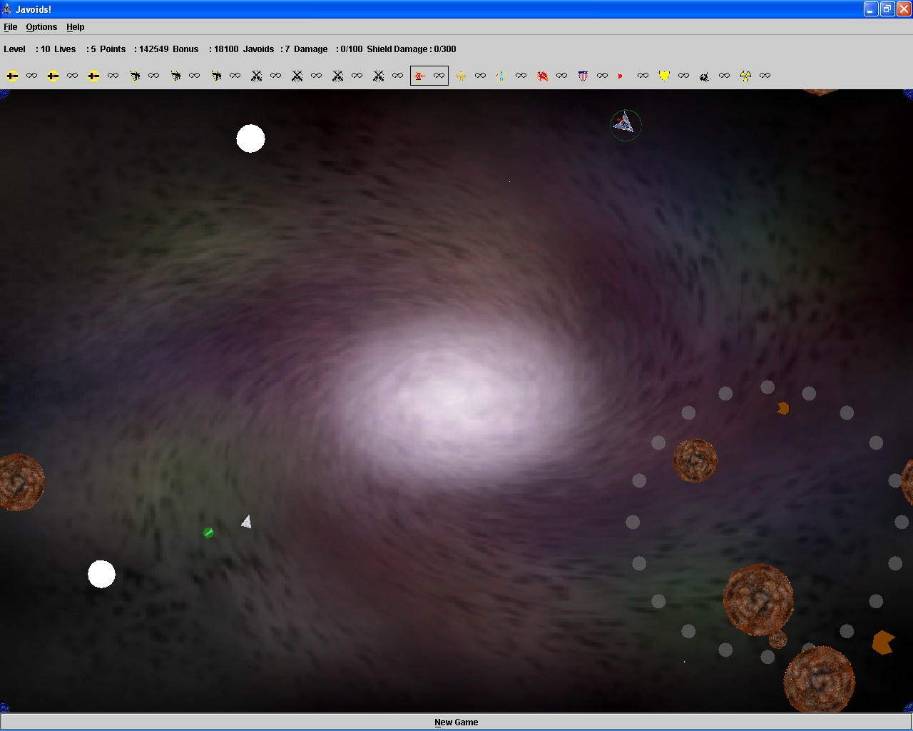Select the highlighted red spaceship weapon icon
The image size is (913, 731).
pos(420,76)
